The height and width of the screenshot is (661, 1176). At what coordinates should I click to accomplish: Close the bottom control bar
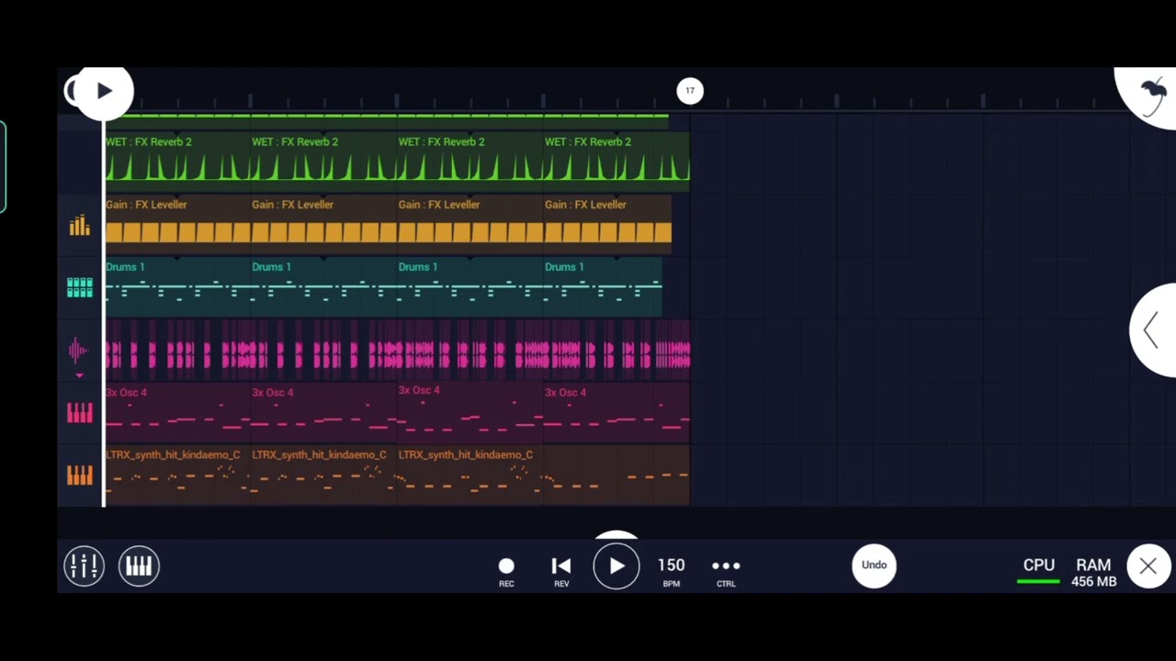tap(1148, 566)
